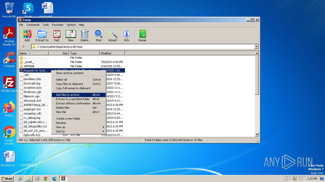
Task: Click the volume icon in system tray
Action: pos(301,179)
